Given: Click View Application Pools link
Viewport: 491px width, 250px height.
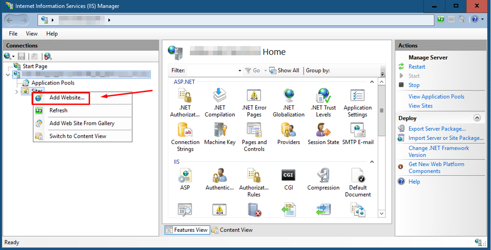Looking at the screenshot, I should (436, 97).
